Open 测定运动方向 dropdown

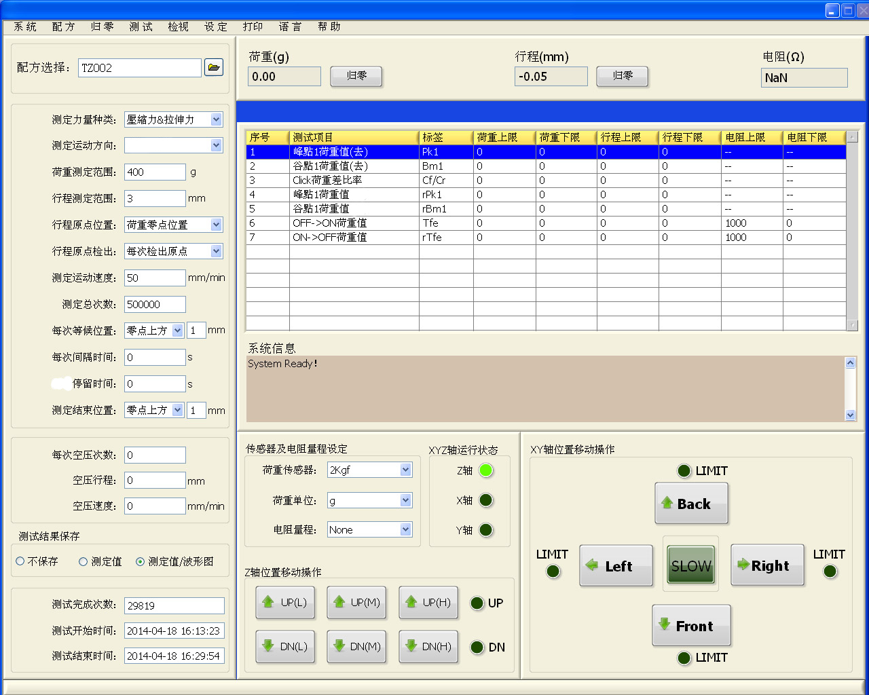[x=216, y=145]
